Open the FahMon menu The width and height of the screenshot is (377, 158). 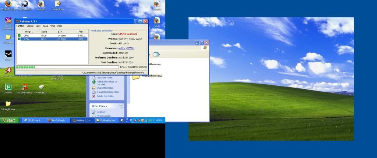click(x=20, y=26)
